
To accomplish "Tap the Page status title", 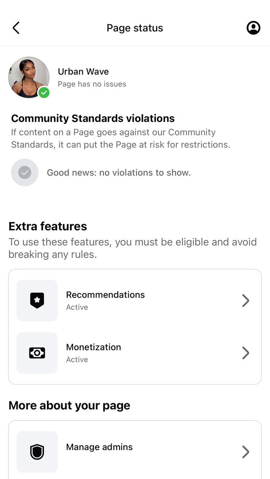I will [x=135, y=28].
